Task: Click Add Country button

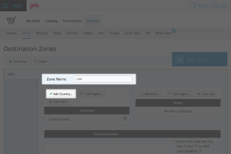Action: point(61,94)
